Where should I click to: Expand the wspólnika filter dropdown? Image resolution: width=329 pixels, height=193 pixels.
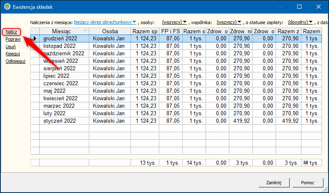[x=229, y=22]
